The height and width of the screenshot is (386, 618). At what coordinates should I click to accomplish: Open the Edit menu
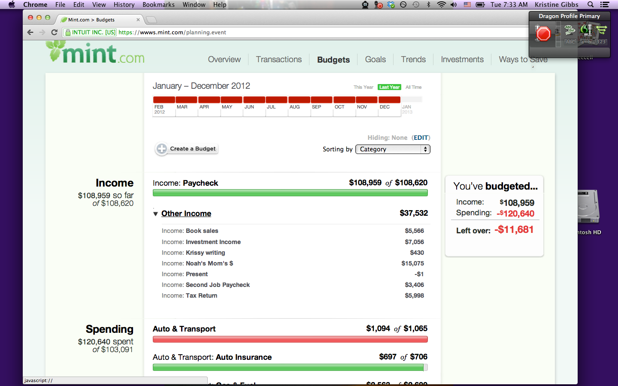(79, 5)
